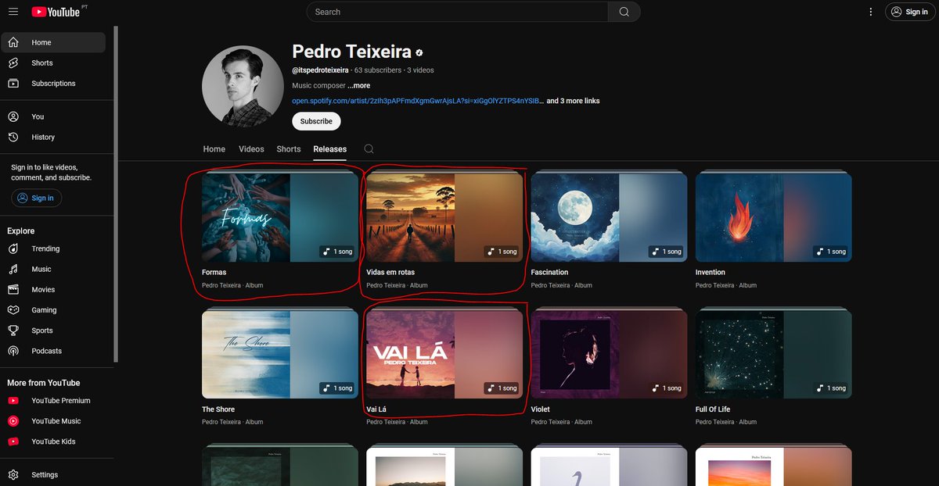Open Settings in sidebar
This screenshot has height=486, width=939.
(54, 474)
